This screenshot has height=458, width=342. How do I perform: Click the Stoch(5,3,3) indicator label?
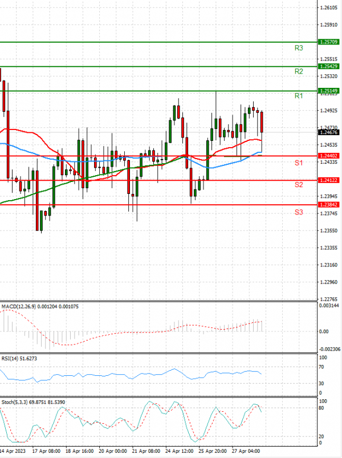click(16, 403)
